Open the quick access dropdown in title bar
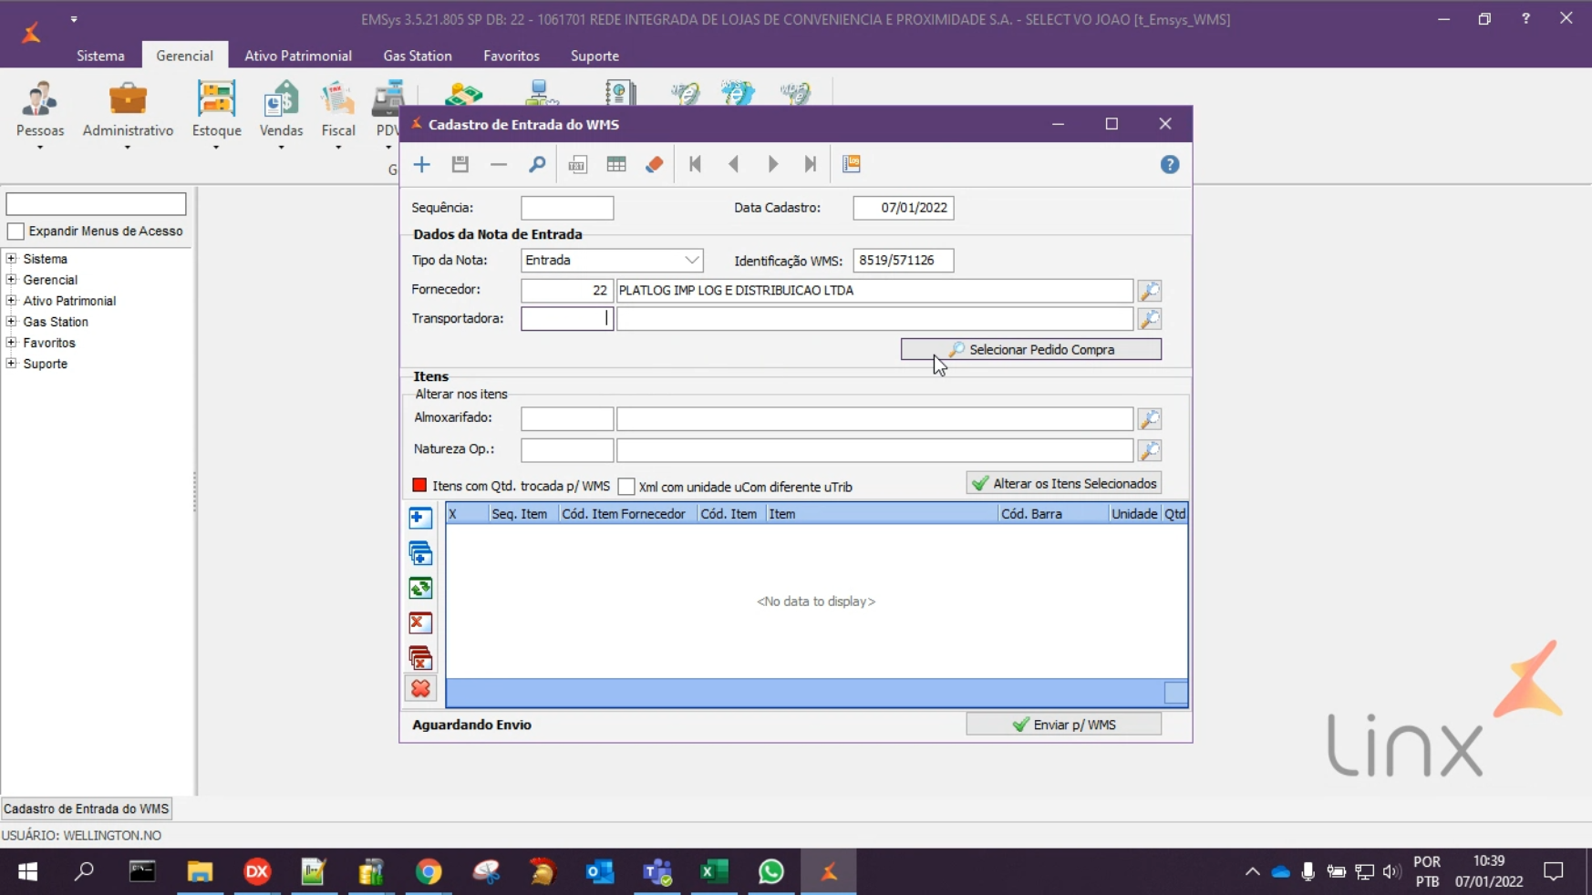The image size is (1592, 895). pyautogui.click(x=74, y=19)
